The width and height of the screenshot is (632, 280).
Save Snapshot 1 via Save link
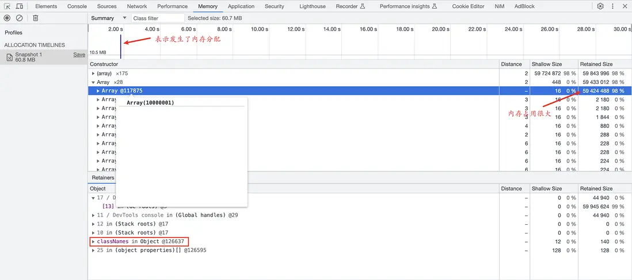tap(79, 55)
